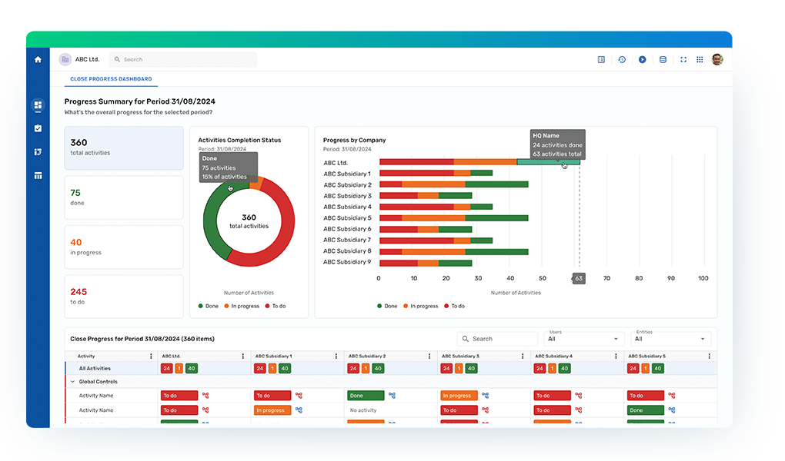The height and width of the screenshot is (461, 785).
Task: Click the user profile avatar
Action: coord(717,59)
